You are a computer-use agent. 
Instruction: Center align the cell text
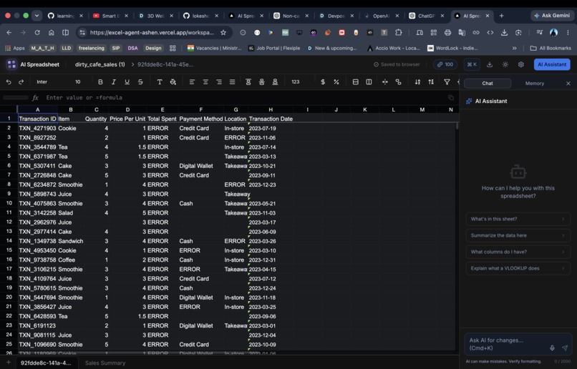(205, 82)
